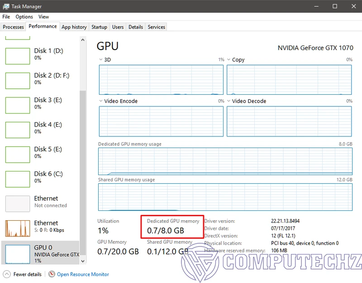Select the Not connected Ethernet entry

(x=40, y=204)
